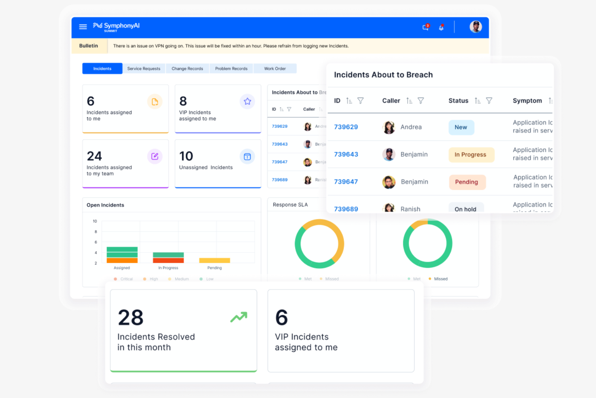Click the star icon on VIP Incidents card
Image resolution: width=596 pixels, height=398 pixels.
pyautogui.click(x=247, y=102)
